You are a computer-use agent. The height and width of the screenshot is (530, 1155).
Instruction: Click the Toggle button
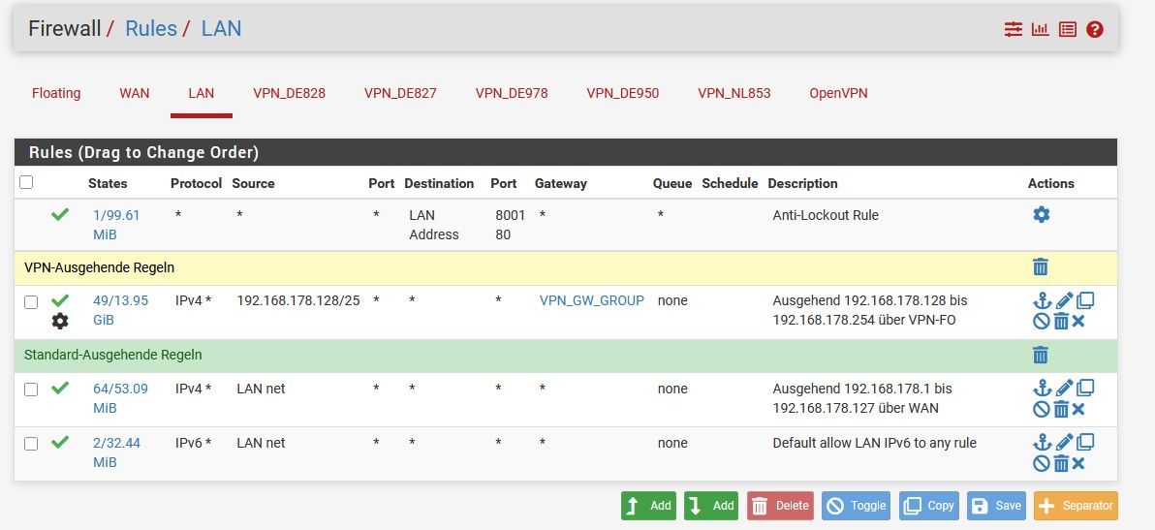[856, 506]
